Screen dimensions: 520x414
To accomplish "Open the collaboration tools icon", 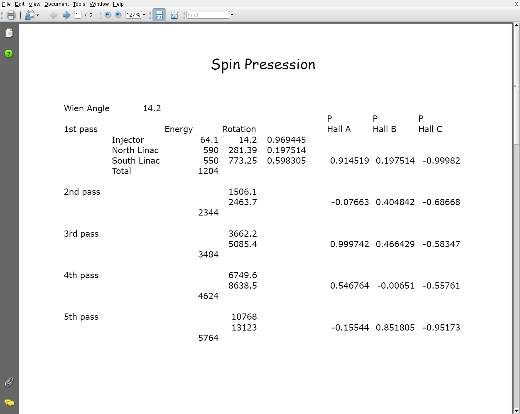I will 29,15.
